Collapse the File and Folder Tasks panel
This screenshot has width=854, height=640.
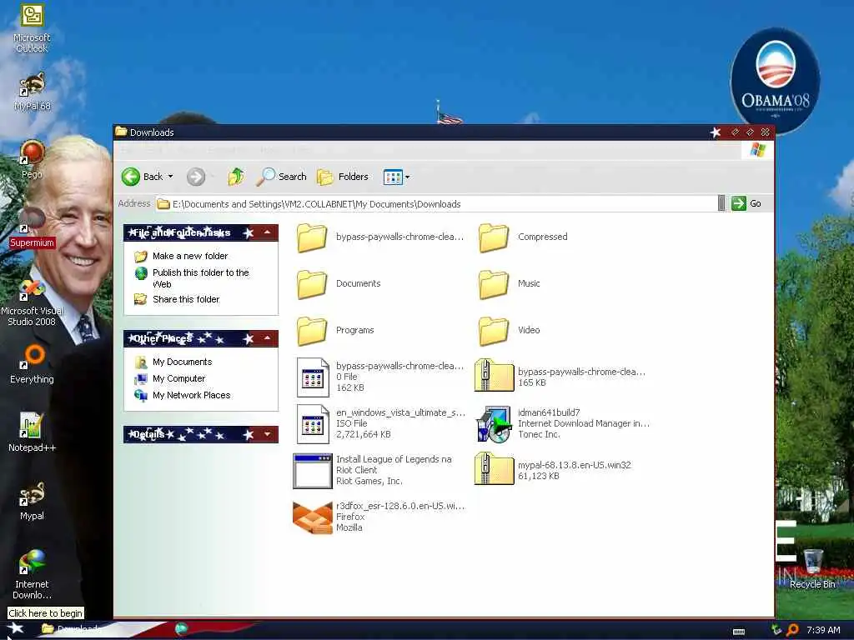click(268, 232)
